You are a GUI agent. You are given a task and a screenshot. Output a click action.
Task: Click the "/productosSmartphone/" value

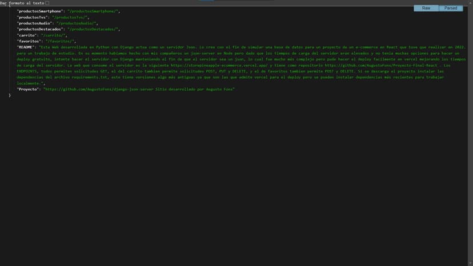coord(93,11)
